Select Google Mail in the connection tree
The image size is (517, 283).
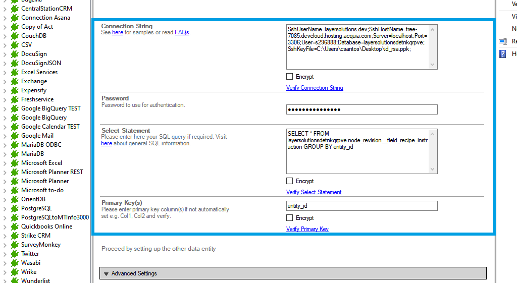37,136
